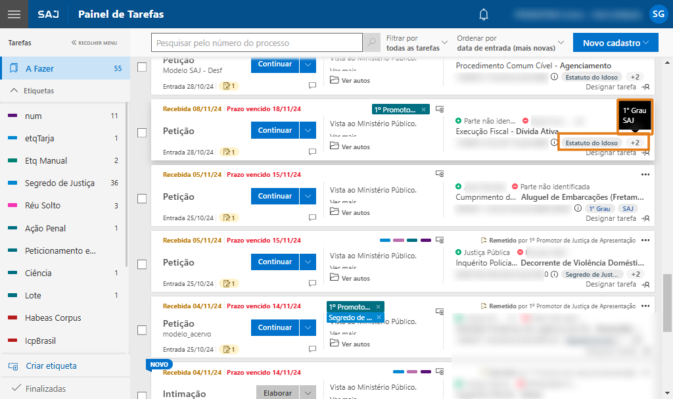
Task: Tick the checkbox of the Inquérito Policial task
Action: pos(141,264)
